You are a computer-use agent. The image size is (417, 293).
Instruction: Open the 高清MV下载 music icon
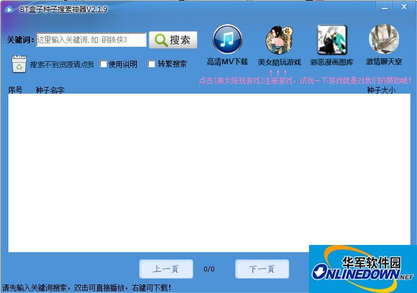[227, 39]
